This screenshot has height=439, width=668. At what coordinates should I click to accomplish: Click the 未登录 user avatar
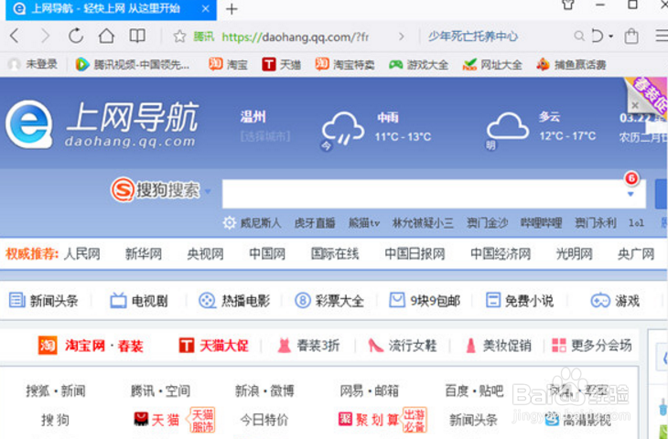click(15, 65)
